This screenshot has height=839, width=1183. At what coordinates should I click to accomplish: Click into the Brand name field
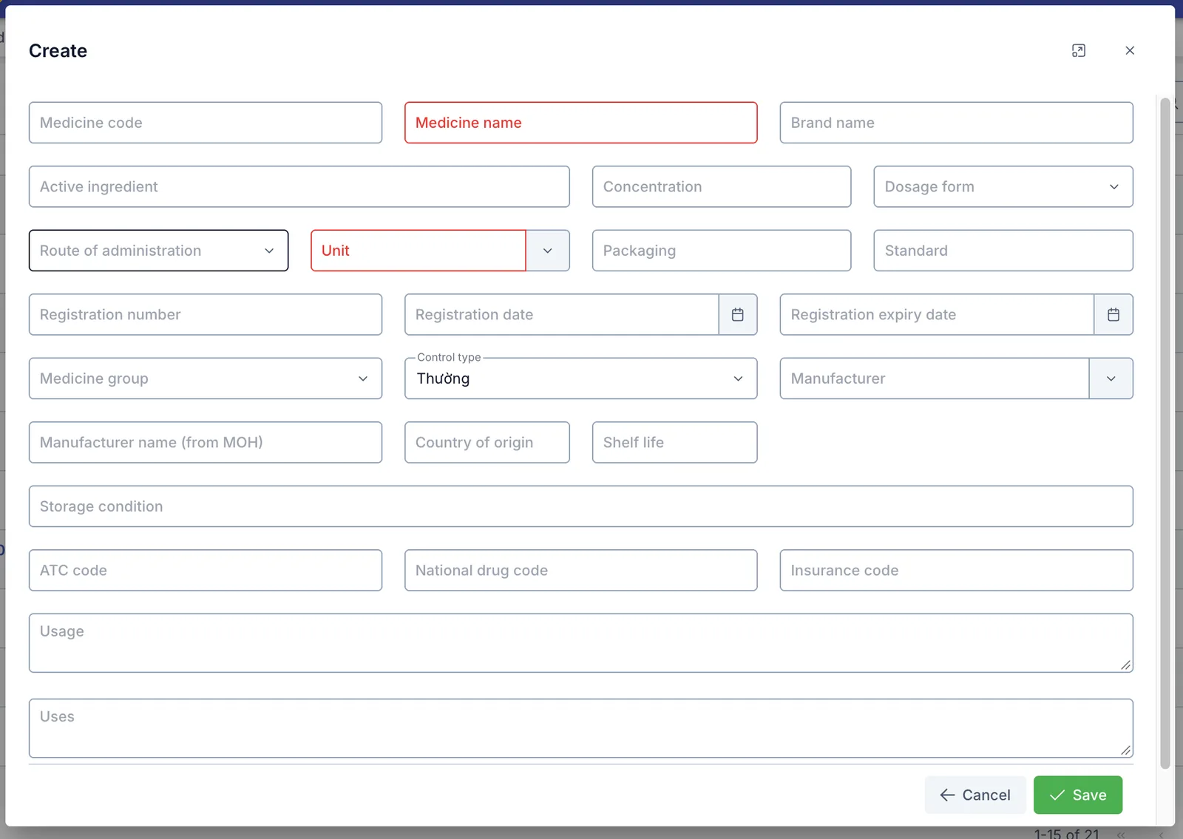[957, 123]
